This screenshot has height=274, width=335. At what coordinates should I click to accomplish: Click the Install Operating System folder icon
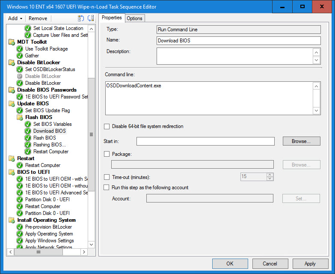(x=12, y=220)
